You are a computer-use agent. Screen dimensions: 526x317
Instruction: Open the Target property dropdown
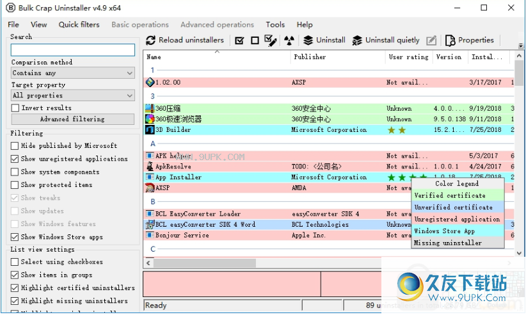(x=73, y=95)
